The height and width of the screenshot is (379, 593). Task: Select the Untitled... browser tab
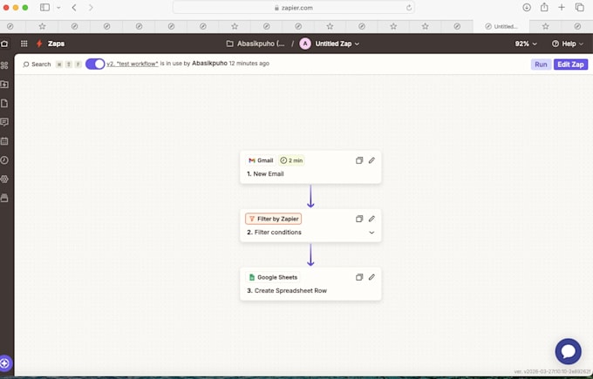point(501,26)
